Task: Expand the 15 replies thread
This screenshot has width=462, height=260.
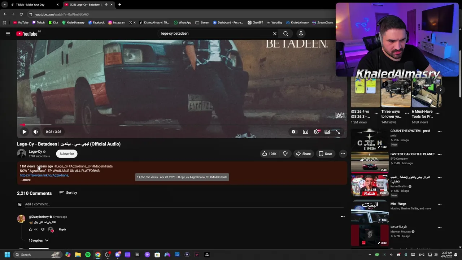Action: point(39,240)
